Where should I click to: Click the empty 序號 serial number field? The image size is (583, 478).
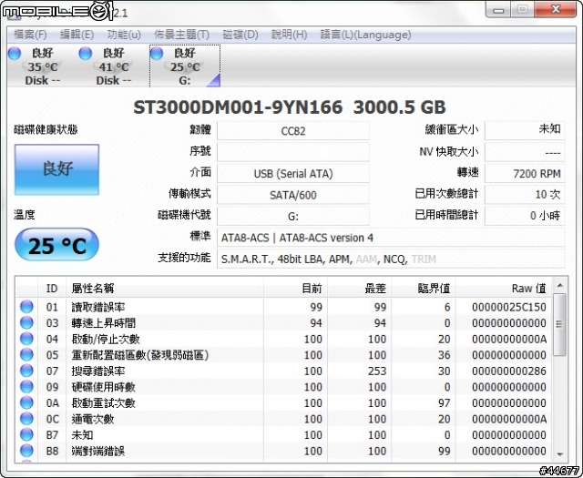[x=293, y=152]
